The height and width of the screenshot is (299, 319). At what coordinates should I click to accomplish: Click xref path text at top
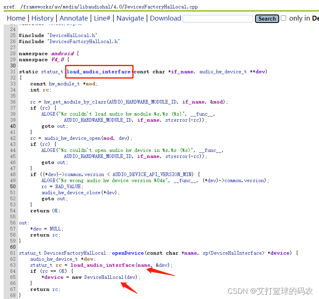(101, 7)
